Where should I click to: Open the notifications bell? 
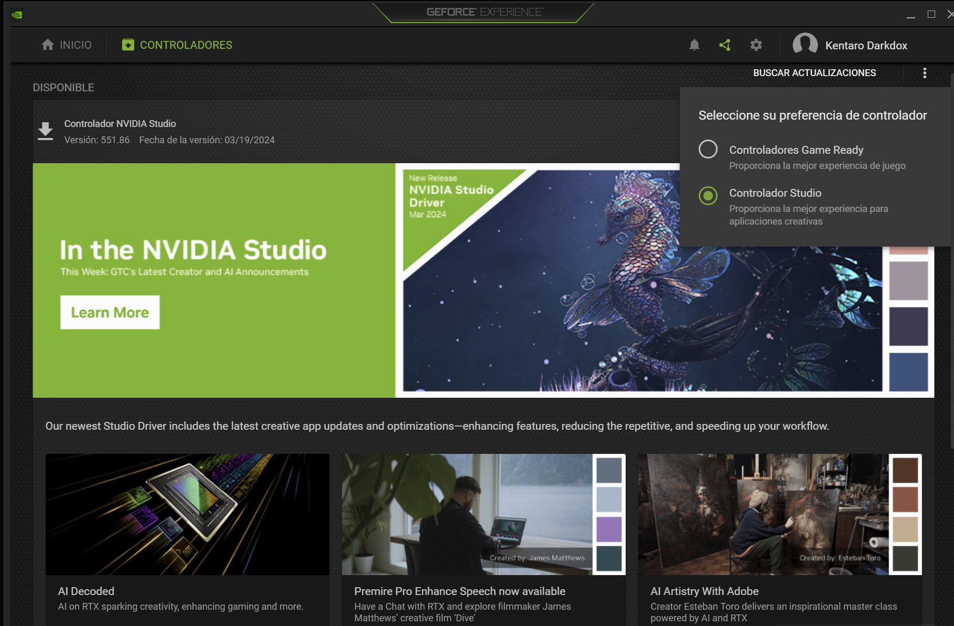click(x=694, y=45)
